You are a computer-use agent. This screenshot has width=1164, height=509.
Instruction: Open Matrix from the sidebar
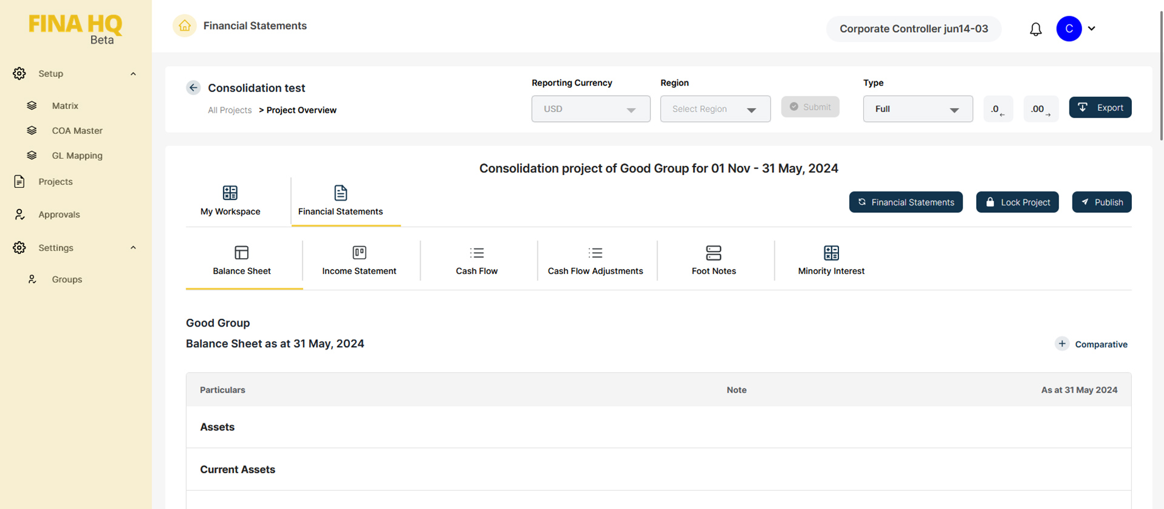click(x=65, y=105)
